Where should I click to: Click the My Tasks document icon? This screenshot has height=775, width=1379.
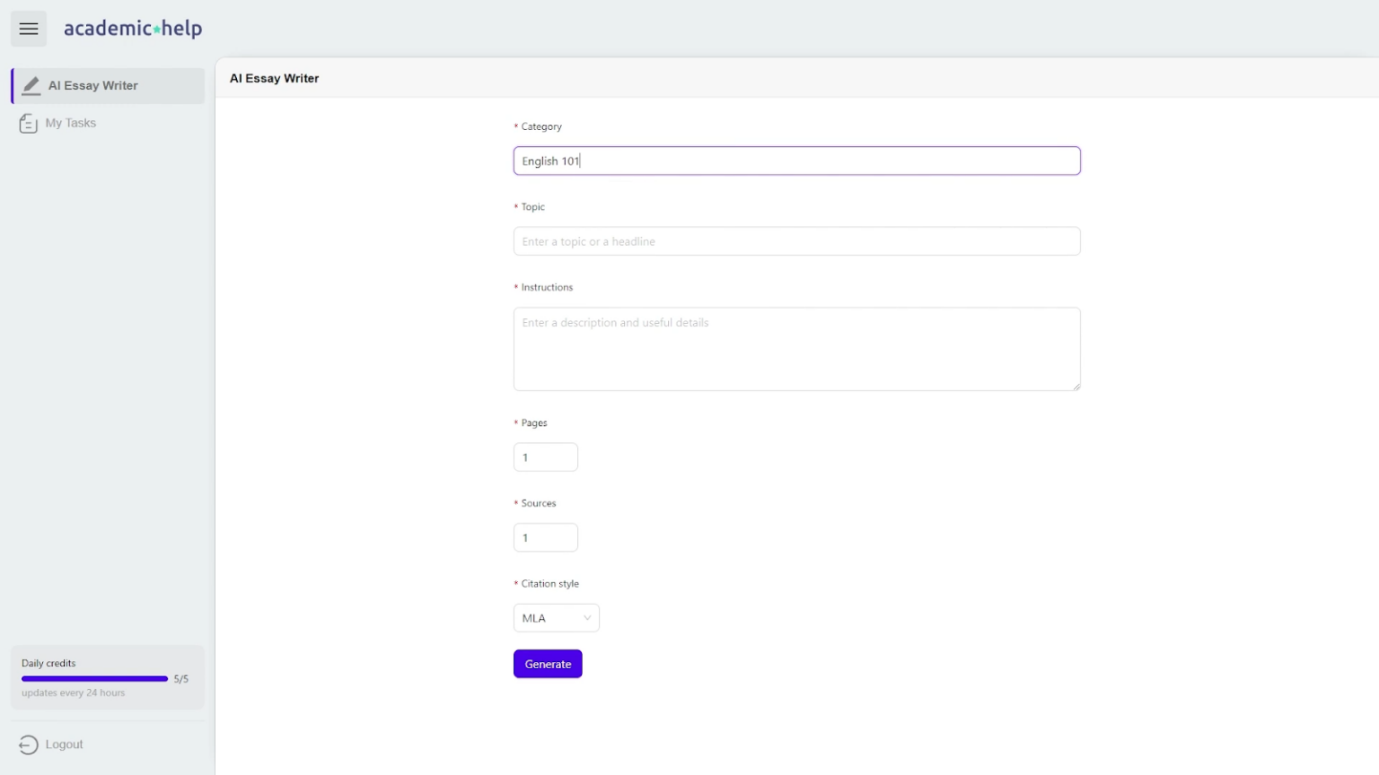[28, 124]
